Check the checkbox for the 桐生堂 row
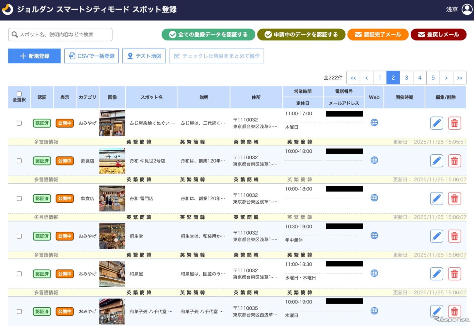Viewport: 474px width, 326px height. pyautogui.click(x=19, y=236)
